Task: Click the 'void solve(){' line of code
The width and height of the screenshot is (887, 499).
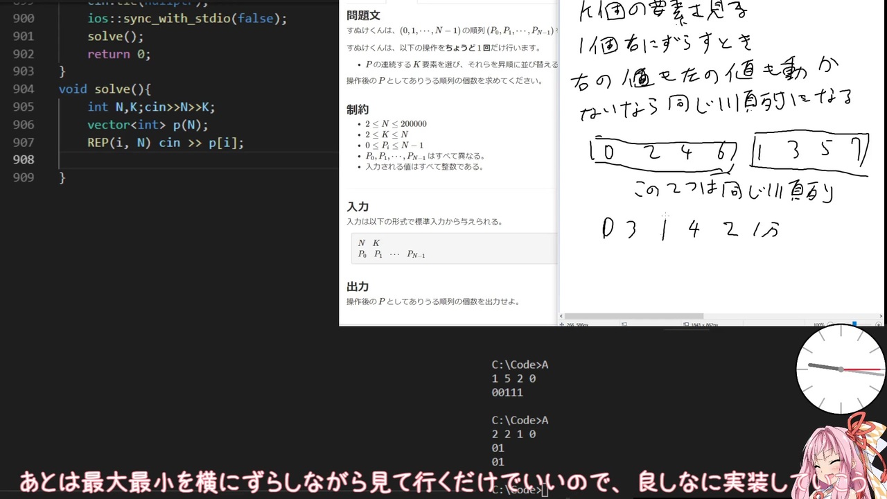Action: click(x=105, y=89)
